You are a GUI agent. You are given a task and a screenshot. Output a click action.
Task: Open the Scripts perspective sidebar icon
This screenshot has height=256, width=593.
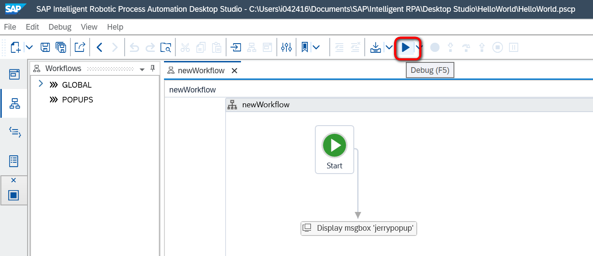click(x=14, y=132)
